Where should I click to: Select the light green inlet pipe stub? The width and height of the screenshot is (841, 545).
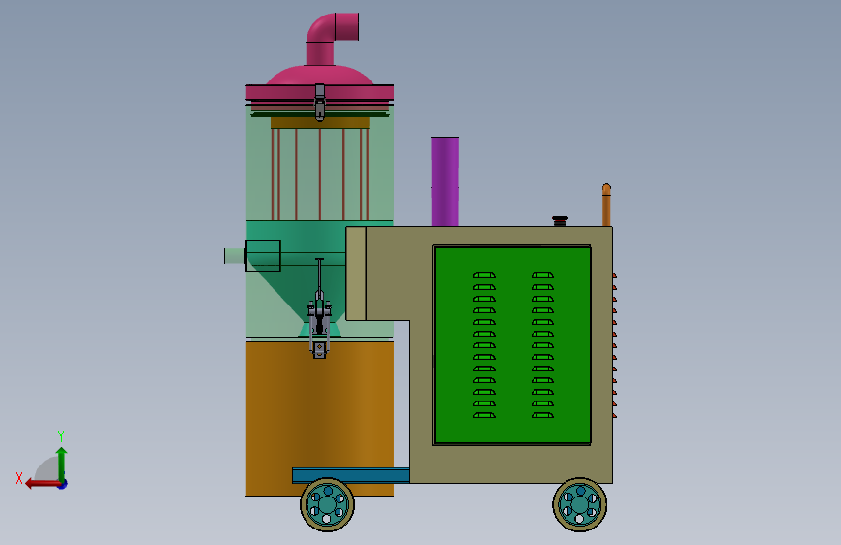pos(235,256)
